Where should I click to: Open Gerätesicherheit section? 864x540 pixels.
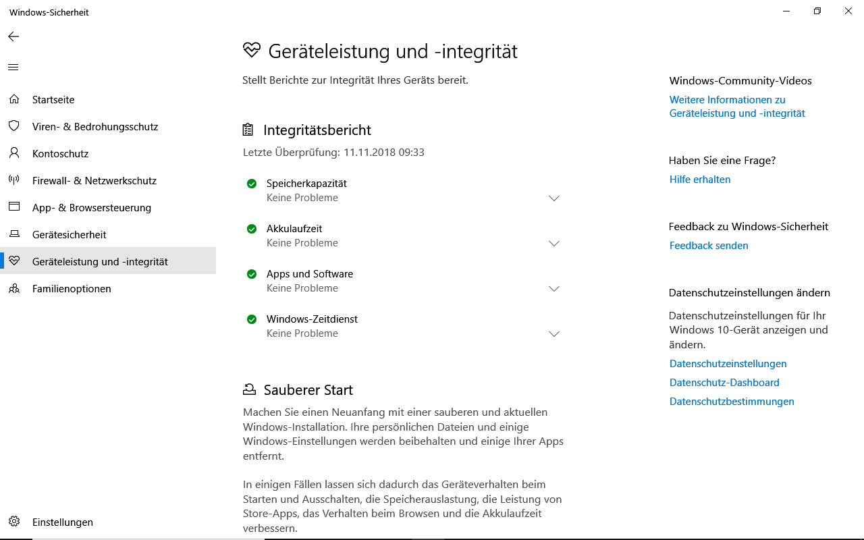point(108,234)
